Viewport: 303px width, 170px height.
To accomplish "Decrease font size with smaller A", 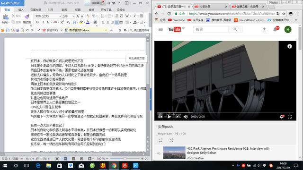I will click(82, 16).
